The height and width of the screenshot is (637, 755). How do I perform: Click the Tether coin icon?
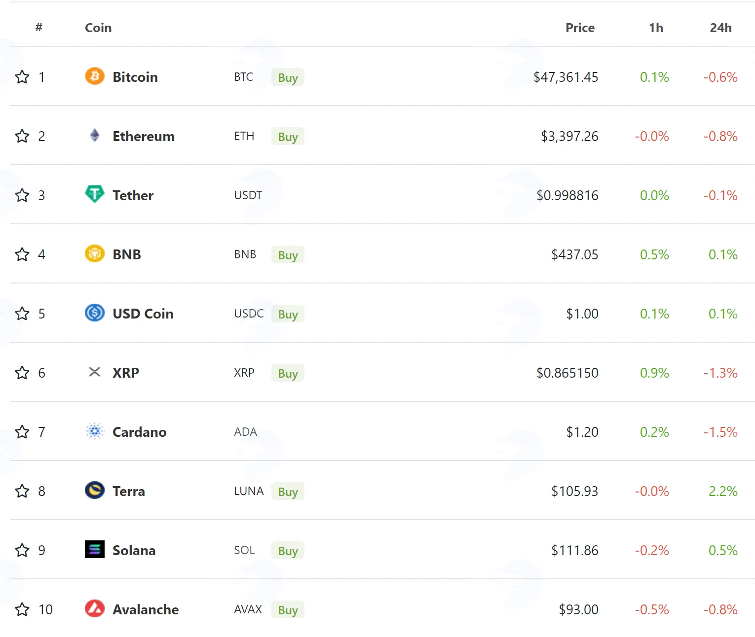point(95,194)
